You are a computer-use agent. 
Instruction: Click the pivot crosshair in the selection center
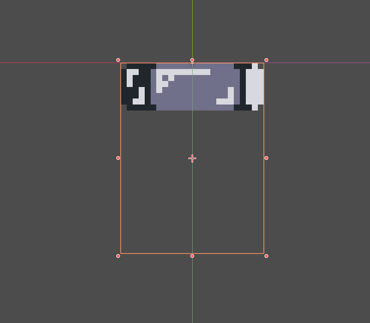pyautogui.click(x=192, y=158)
